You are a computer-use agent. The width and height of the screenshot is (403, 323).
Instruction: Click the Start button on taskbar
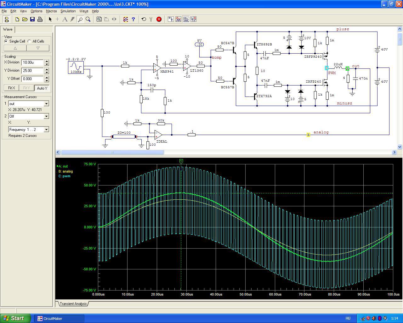tap(15, 318)
